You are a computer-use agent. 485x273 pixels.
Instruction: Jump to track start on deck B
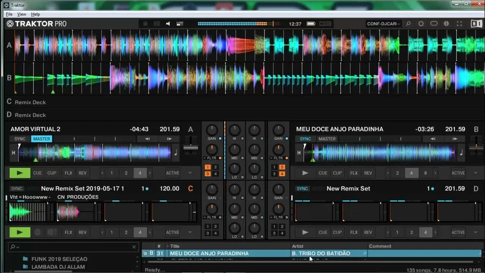(299, 152)
